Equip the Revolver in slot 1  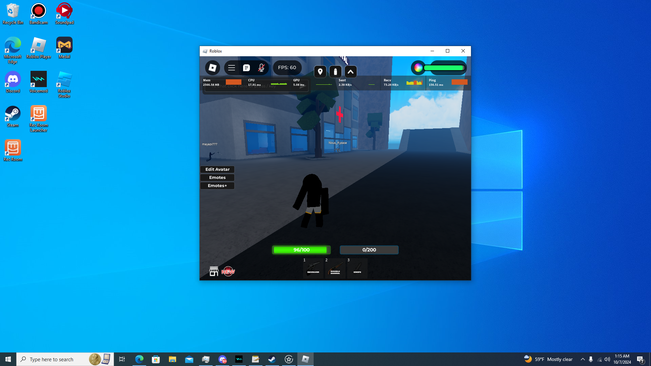[313, 269]
